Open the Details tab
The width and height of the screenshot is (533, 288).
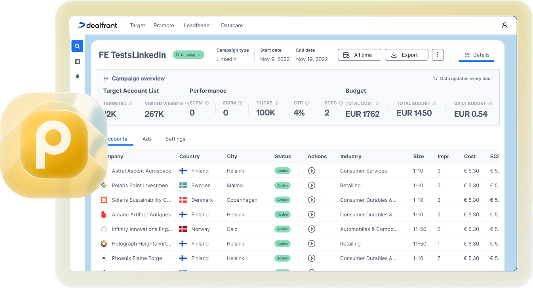pos(476,55)
